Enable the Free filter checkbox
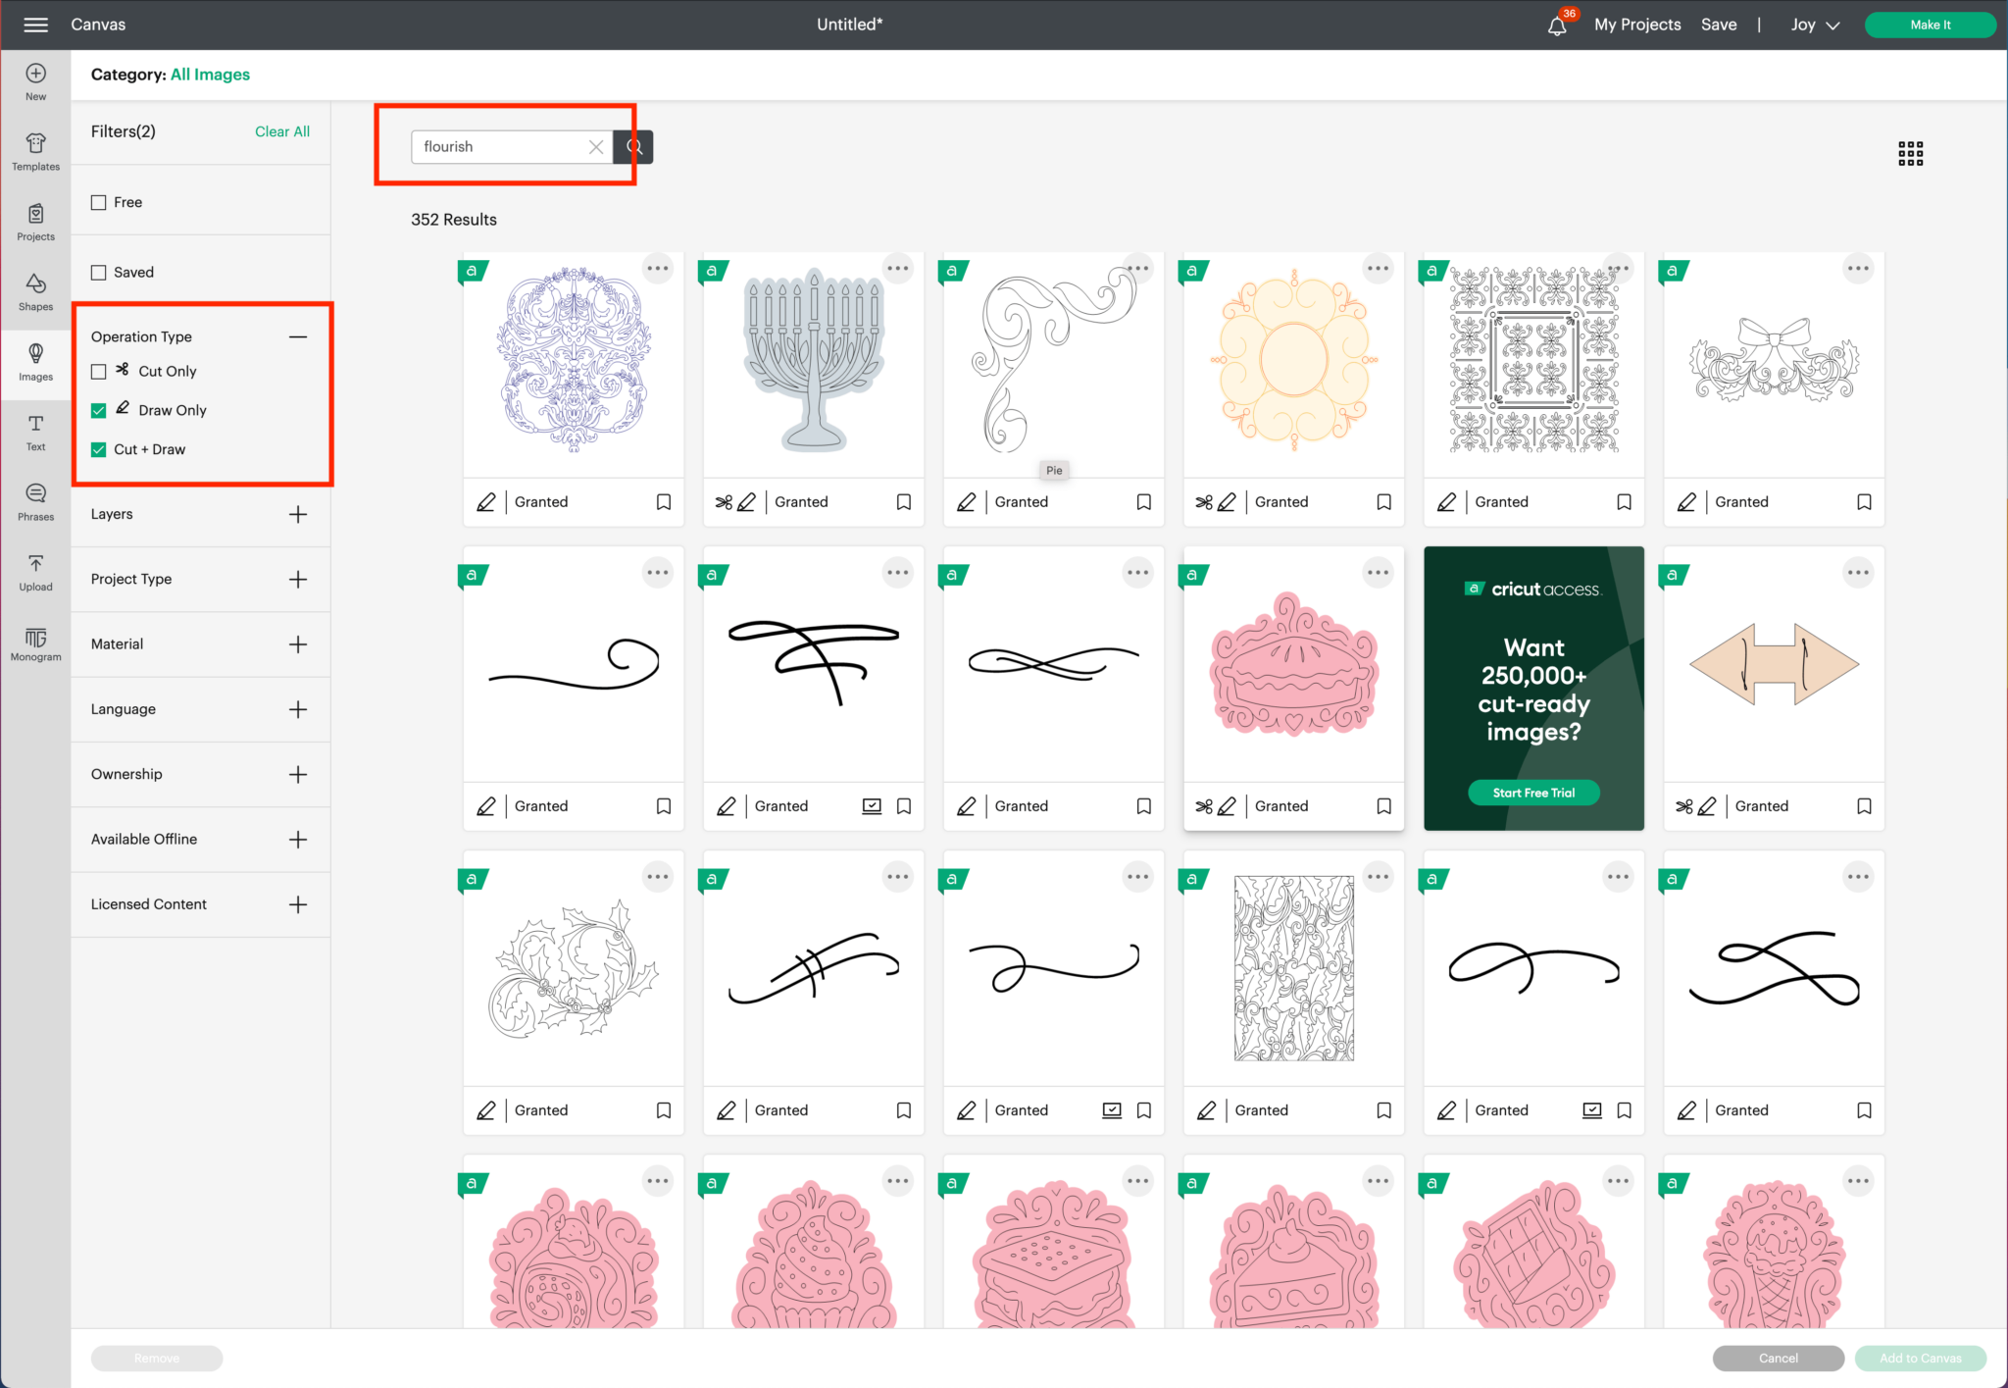The width and height of the screenshot is (2008, 1388). click(99, 202)
